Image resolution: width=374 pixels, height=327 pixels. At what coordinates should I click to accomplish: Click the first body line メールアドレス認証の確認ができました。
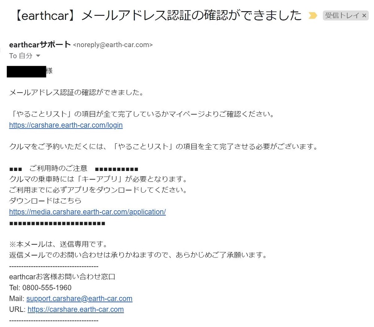(x=77, y=92)
